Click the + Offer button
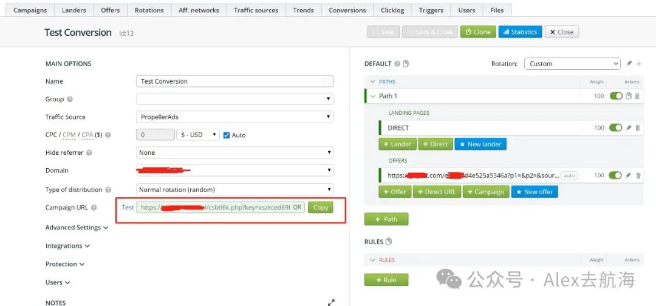The image size is (656, 306). tap(395, 192)
